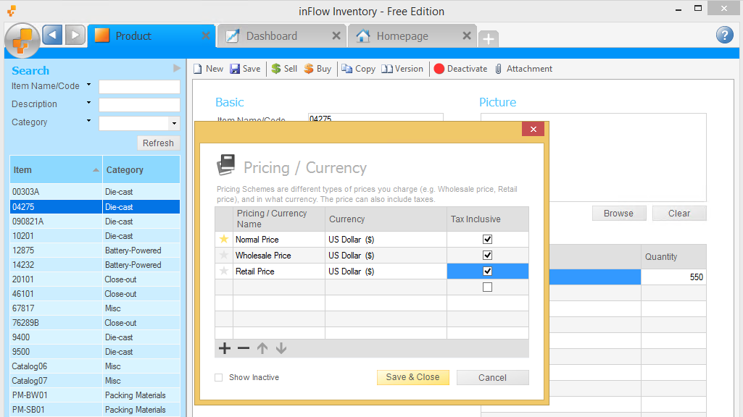The height and width of the screenshot is (417, 743).
Task: Click the Buy toolbar button
Action: [x=317, y=69]
